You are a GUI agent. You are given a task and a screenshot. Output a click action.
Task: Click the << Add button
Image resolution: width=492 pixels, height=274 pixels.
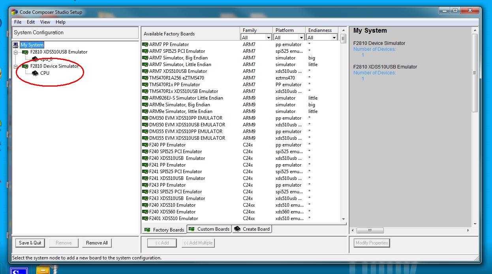162,243
